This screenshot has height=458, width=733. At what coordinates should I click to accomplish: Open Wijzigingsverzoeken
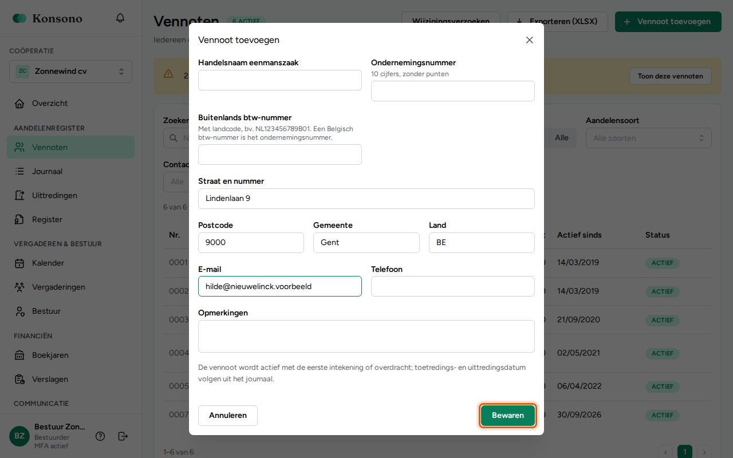pos(451,22)
